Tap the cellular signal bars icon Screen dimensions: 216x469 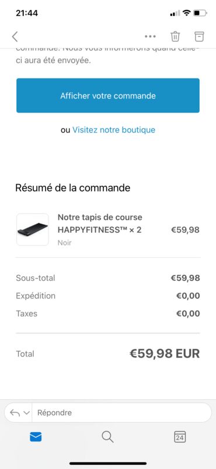(x=175, y=13)
